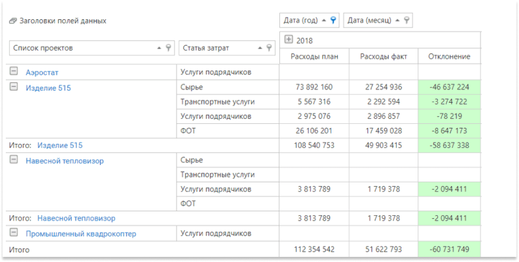Collapse the Изделие 515 project group

[14, 87]
